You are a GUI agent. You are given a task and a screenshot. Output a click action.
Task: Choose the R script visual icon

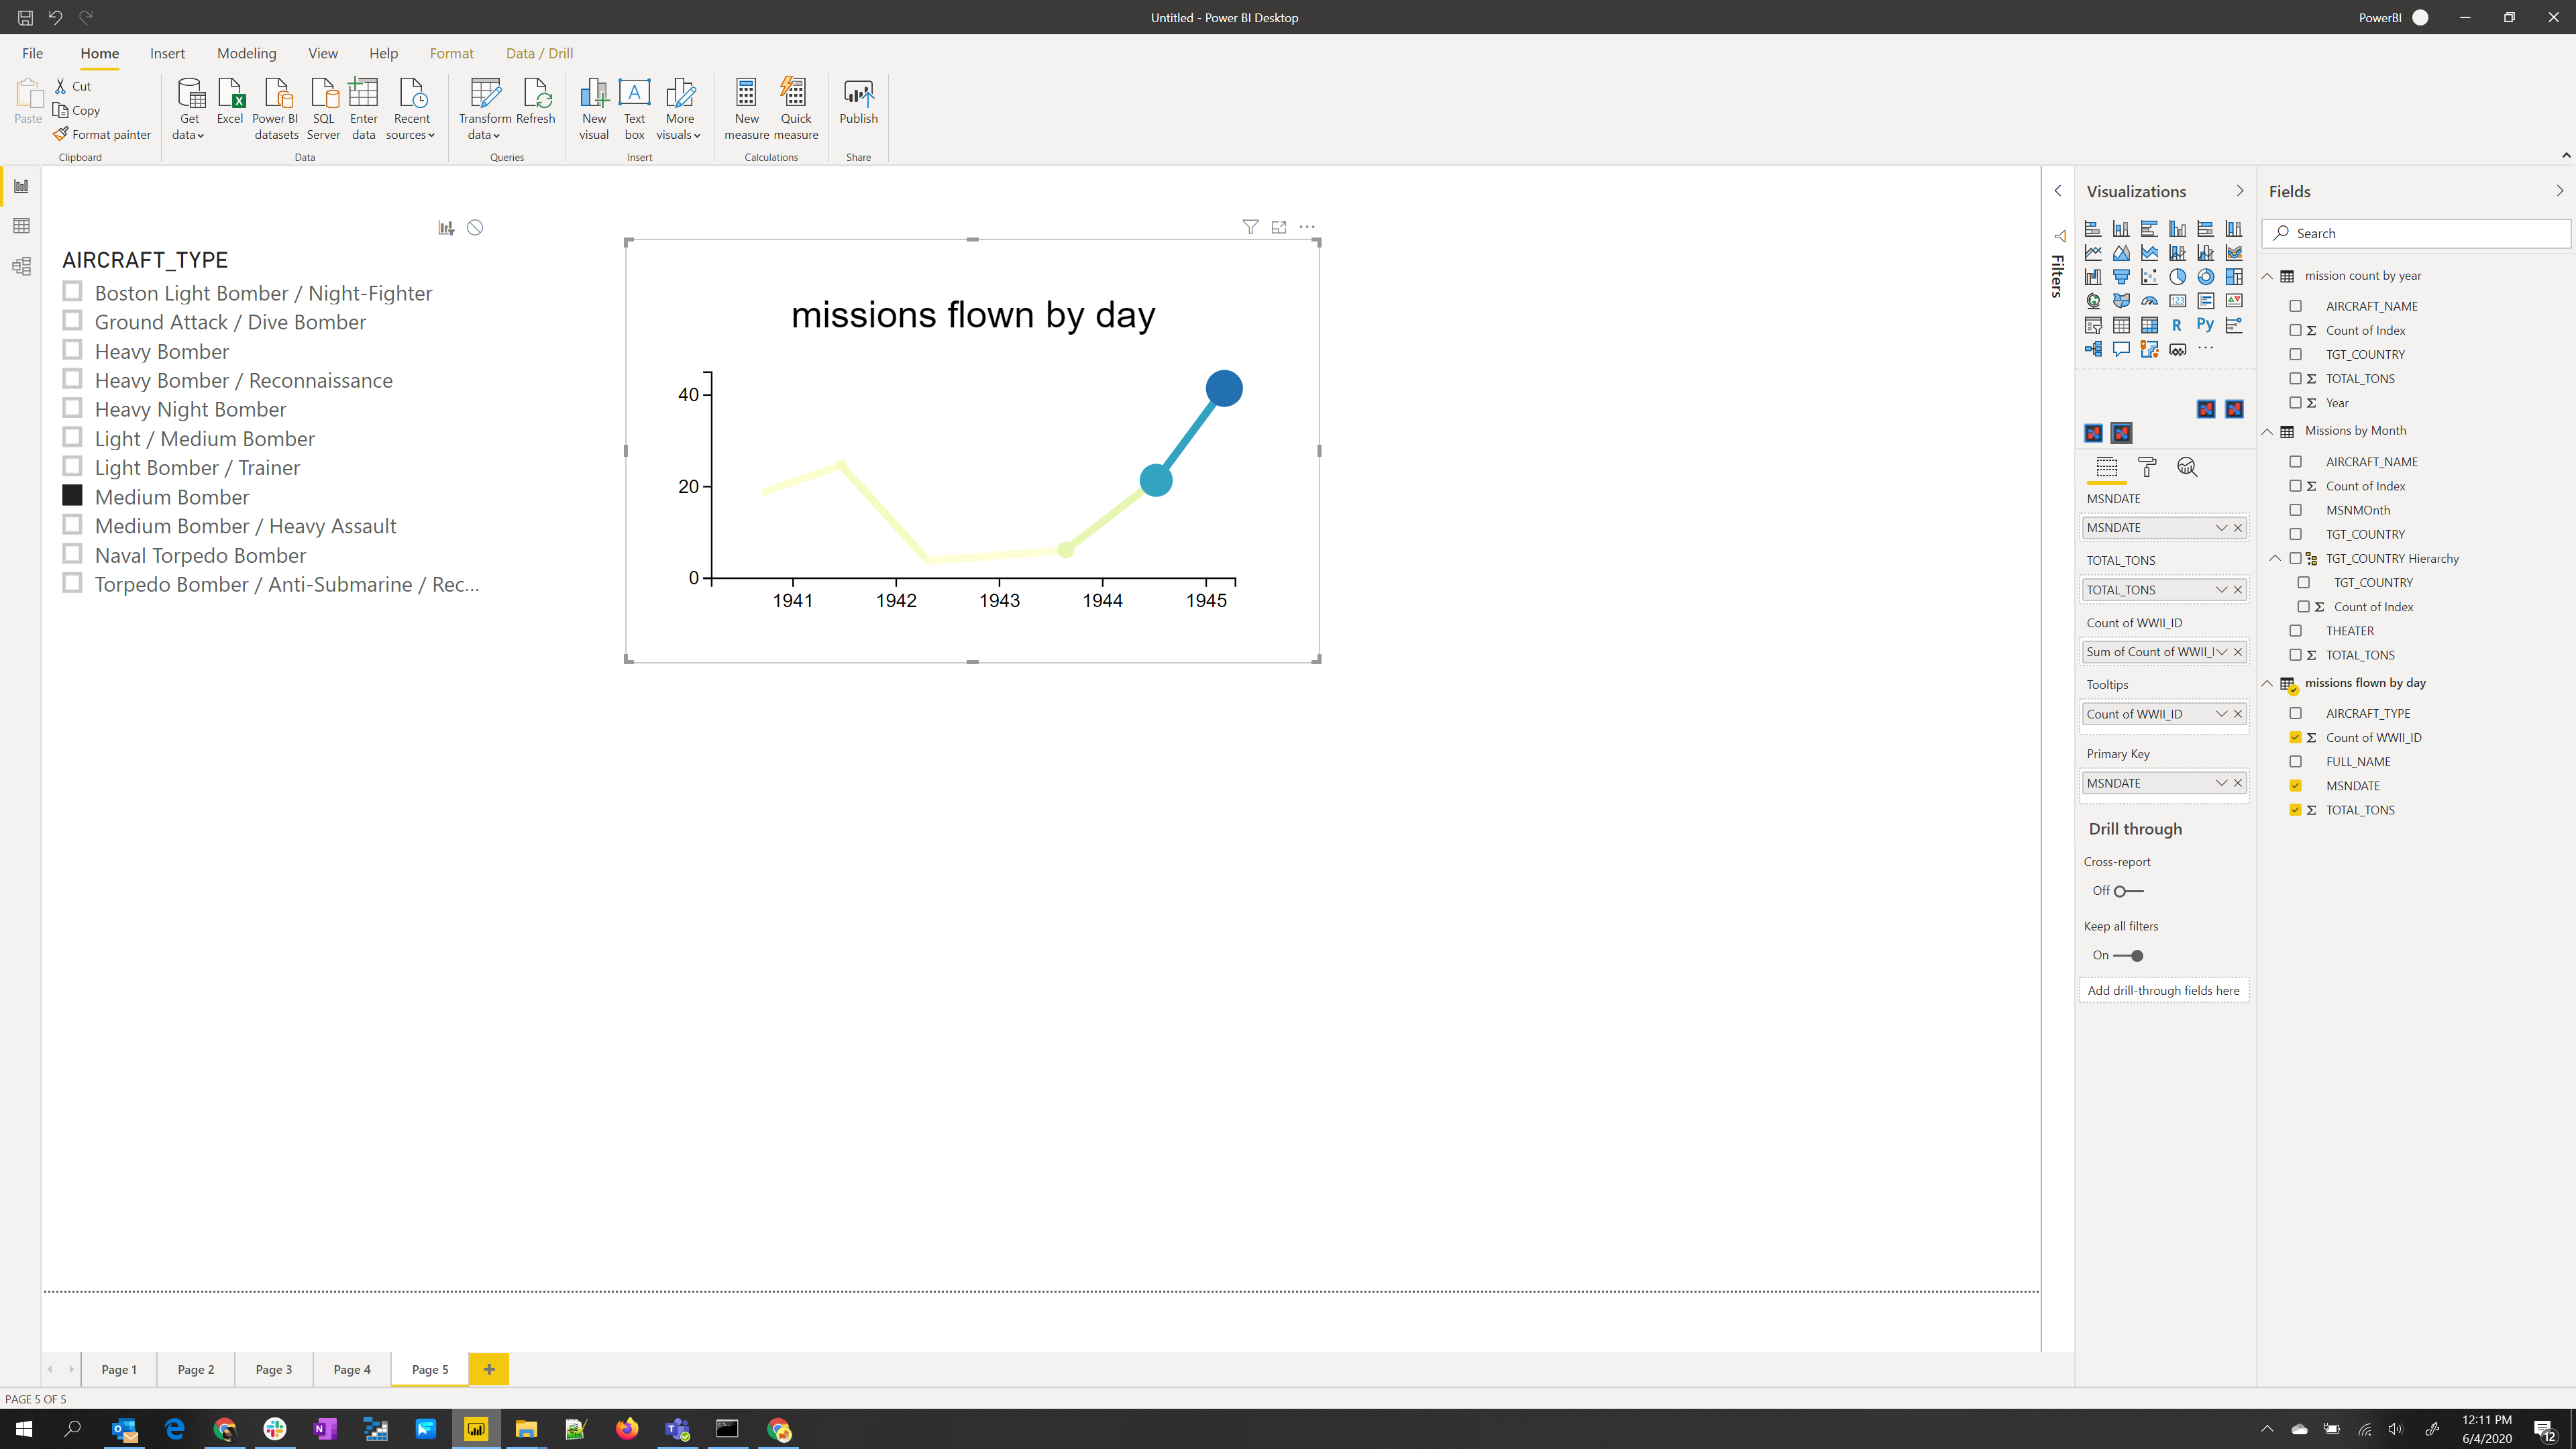point(2177,325)
